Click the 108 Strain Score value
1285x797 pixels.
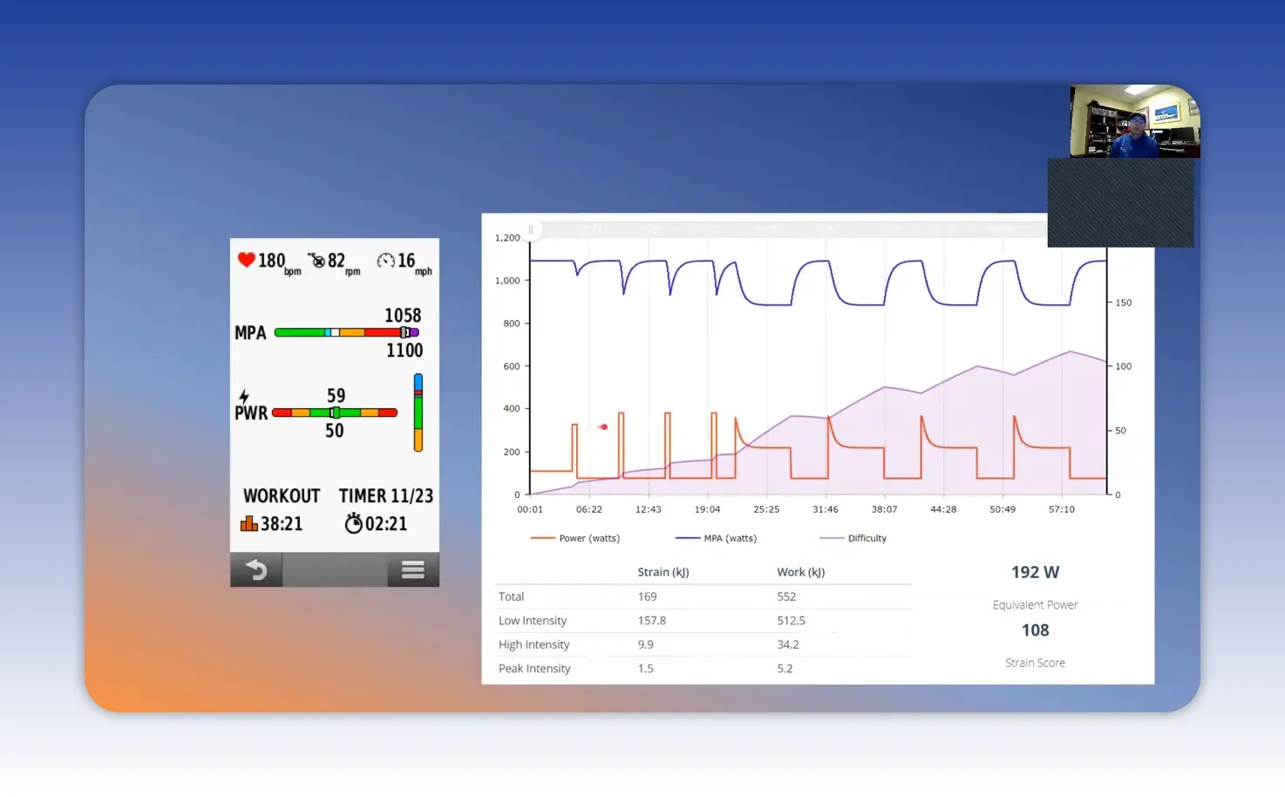pos(1035,630)
